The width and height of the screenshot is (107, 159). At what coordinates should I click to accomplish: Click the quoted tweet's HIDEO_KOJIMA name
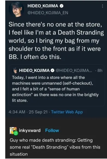[x=34, y=70]
